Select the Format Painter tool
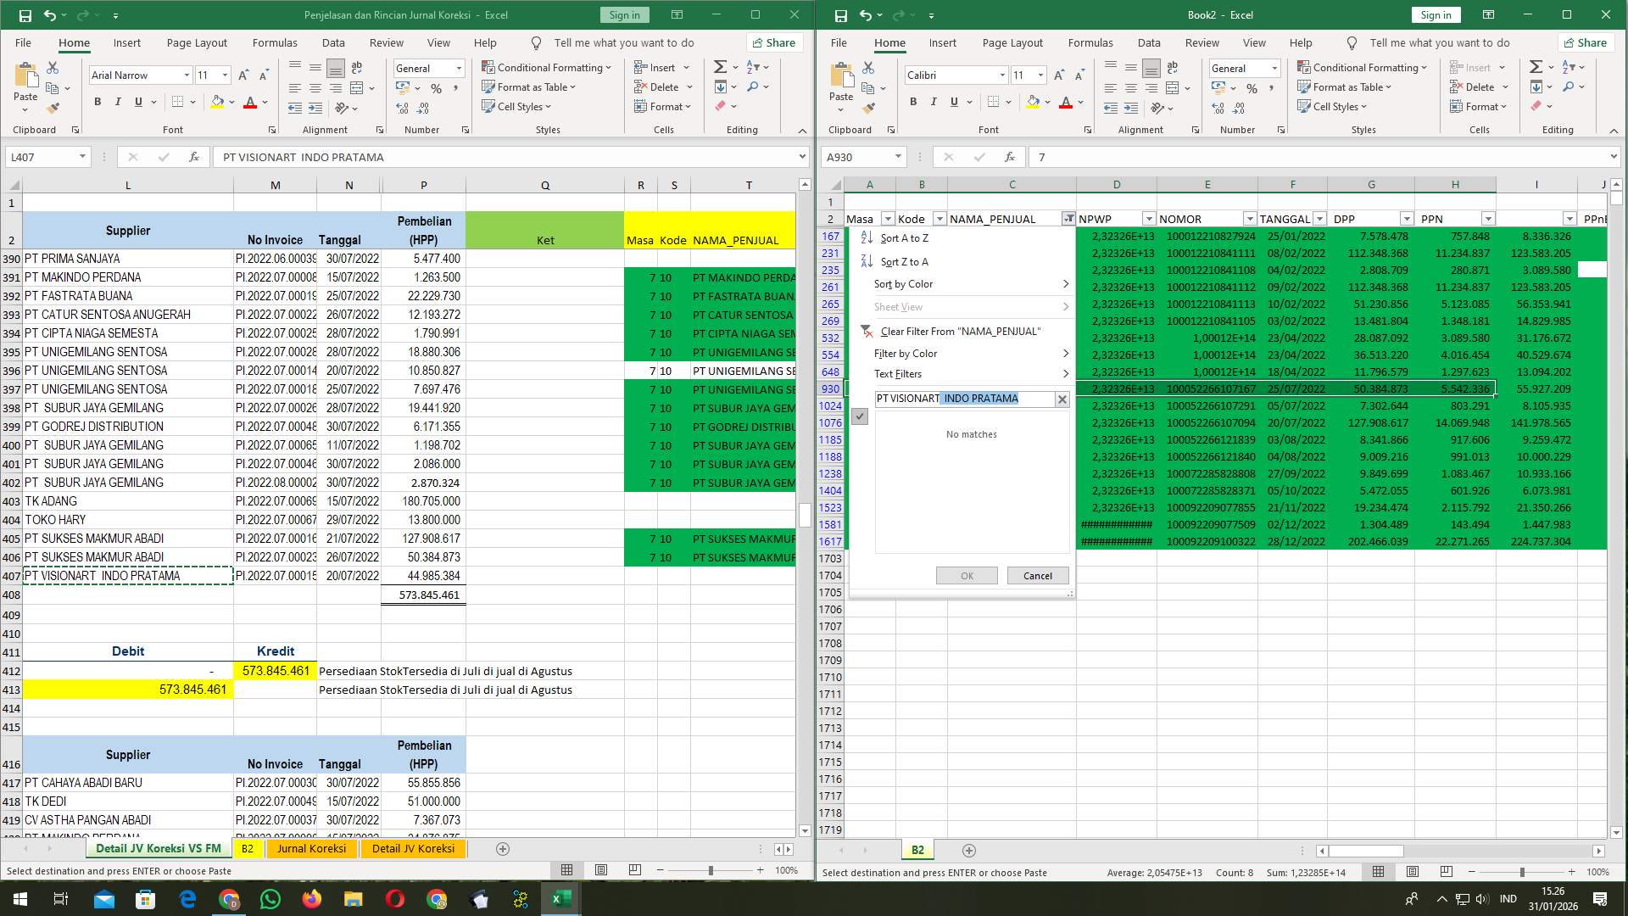The image size is (1628, 916). tap(54, 108)
